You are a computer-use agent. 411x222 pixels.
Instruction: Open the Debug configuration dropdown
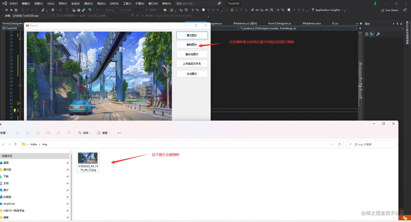(x=112, y=10)
